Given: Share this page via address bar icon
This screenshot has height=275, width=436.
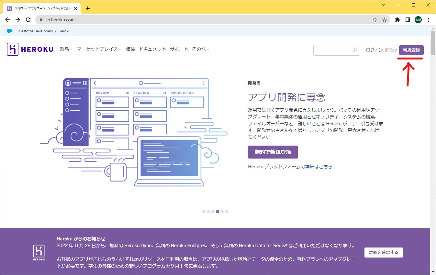Looking at the screenshot, I should coord(374,20).
